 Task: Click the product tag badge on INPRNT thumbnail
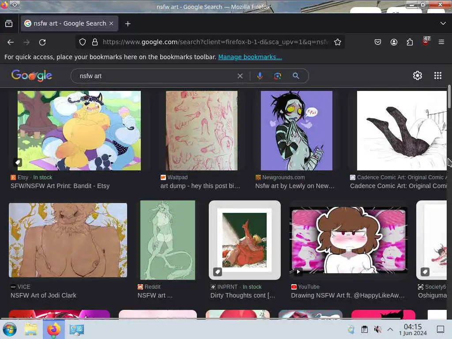click(218, 271)
